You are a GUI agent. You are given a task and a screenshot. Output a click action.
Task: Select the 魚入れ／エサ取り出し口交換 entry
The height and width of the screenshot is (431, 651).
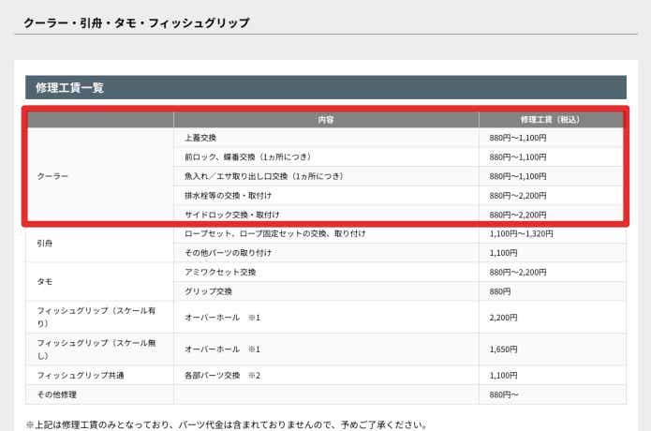[x=263, y=176]
